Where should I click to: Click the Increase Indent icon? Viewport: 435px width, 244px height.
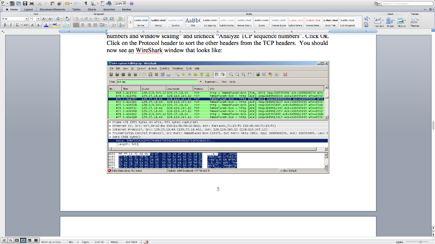click(112, 19)
